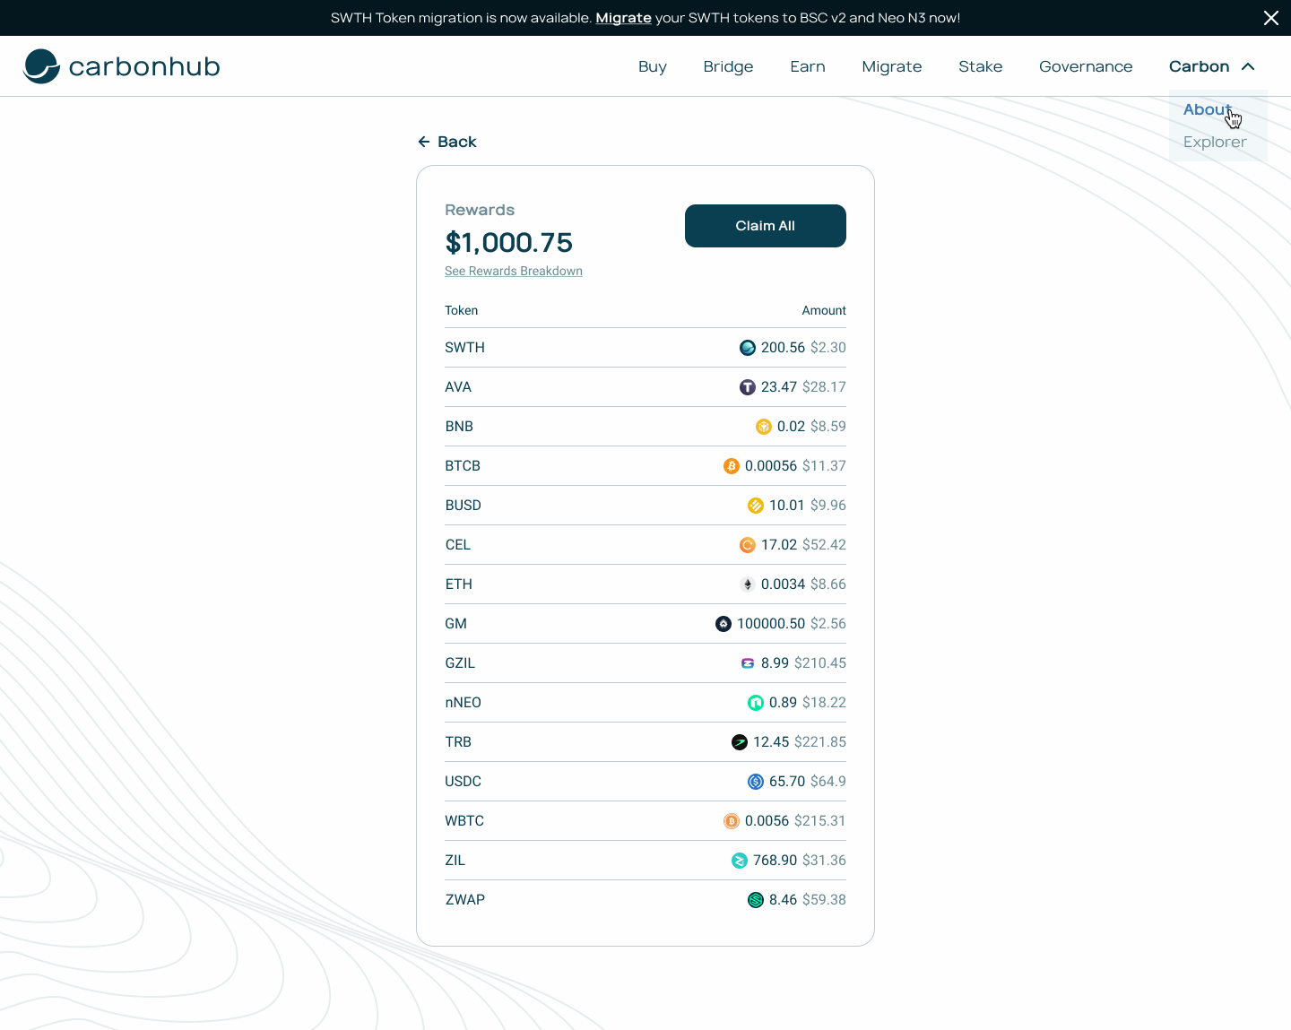This screenshot has width=1291, height=1030.
Task: Click the AVA token name
Action: (458, 387)
